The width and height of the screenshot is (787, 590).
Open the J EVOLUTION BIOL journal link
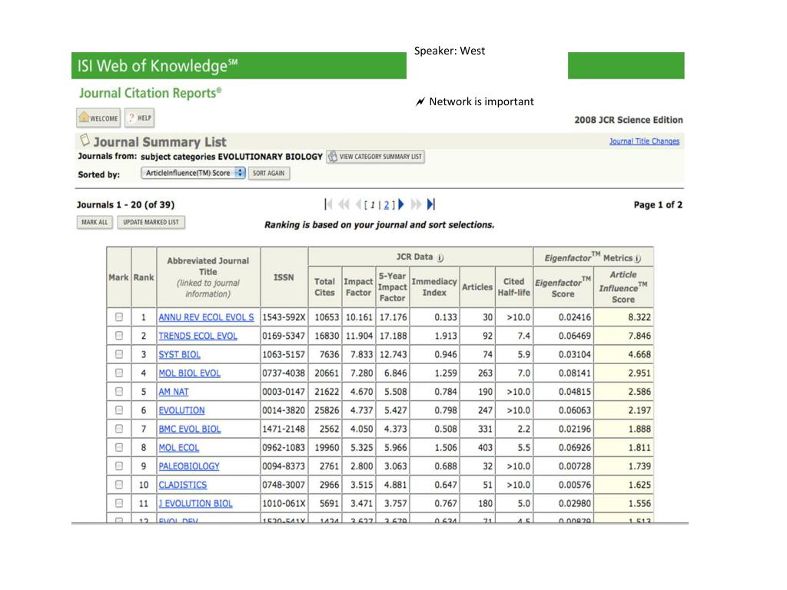195,504
